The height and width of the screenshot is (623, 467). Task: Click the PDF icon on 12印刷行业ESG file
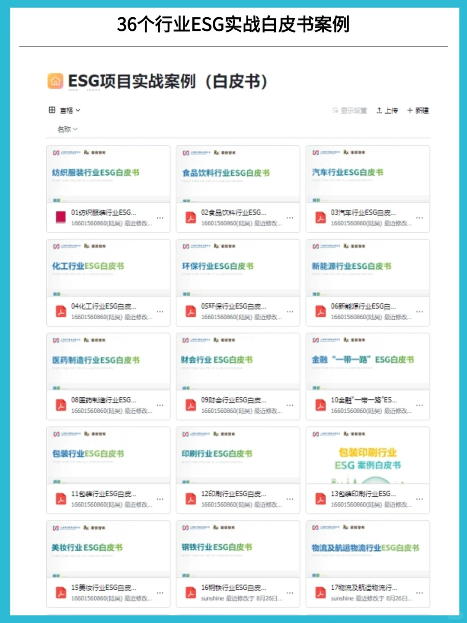[x=190, y=499]
